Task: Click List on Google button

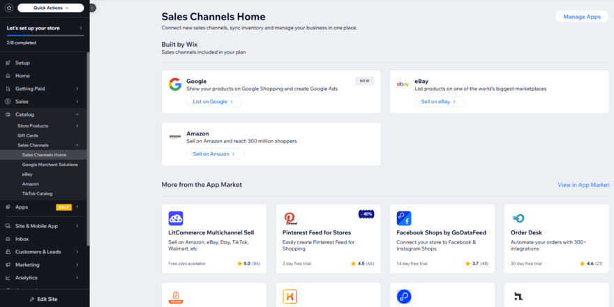Action: pos(214,101)
